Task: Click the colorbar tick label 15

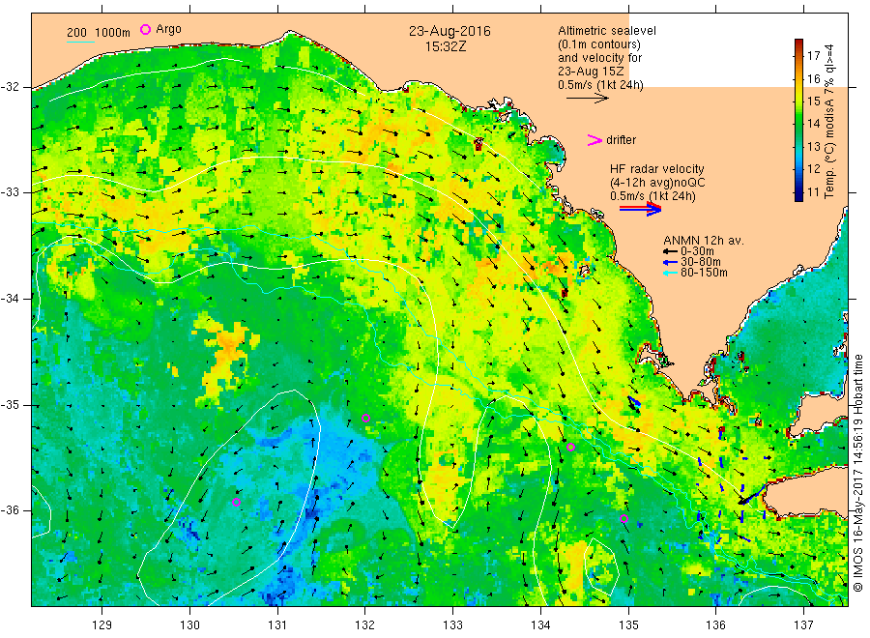Action: (813, 101)
